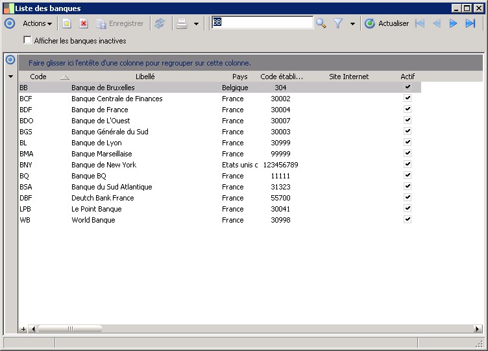Viewport: 488px width, 351px height.
Task: Click the refresh arrows toolbar icon
Action: tap(160, 23)
